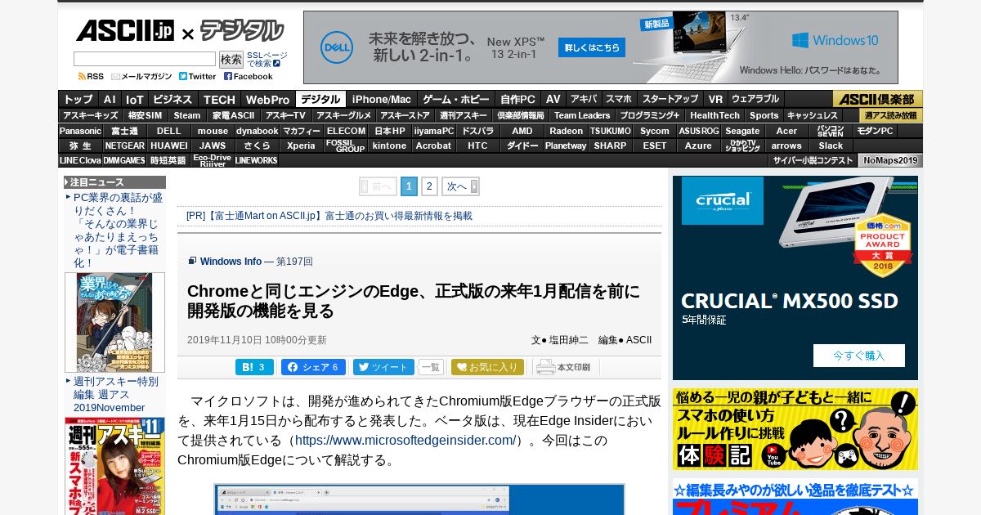Open the サイバー小説コンテスト link
Image resolution: width=981 pixels, height=515 pixels.
pos(813,160)
